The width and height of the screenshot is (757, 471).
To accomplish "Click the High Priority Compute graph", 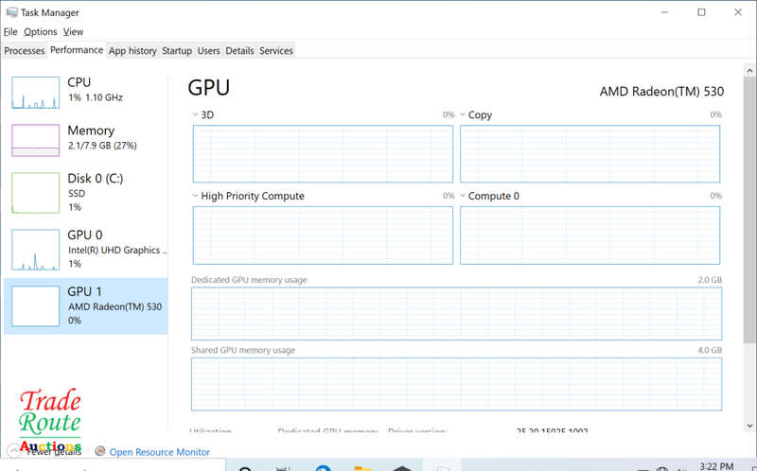I will (x=323, y=235).
